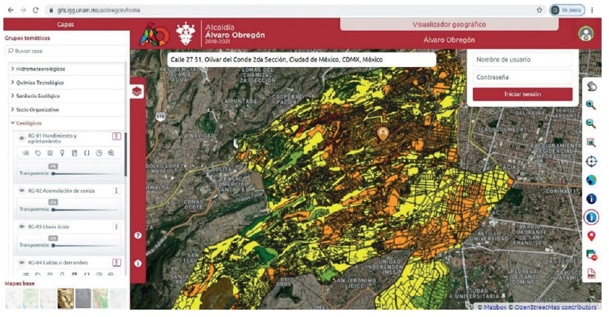Click the zoom out magnifier tool
609x317 pixels.
pyautogui.click(x=591, y=123)
